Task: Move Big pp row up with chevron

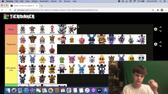Action: pos(160,27)
